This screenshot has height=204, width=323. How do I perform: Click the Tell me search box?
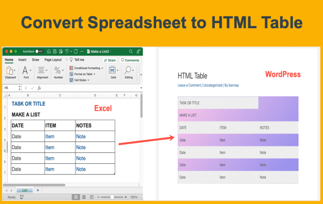(77, 60)
